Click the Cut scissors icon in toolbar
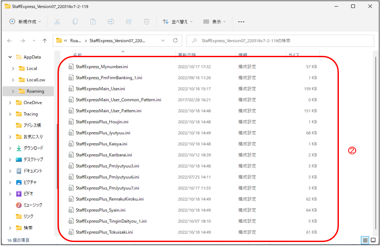This screenshot has height=246, width=380. pos(57,22)
